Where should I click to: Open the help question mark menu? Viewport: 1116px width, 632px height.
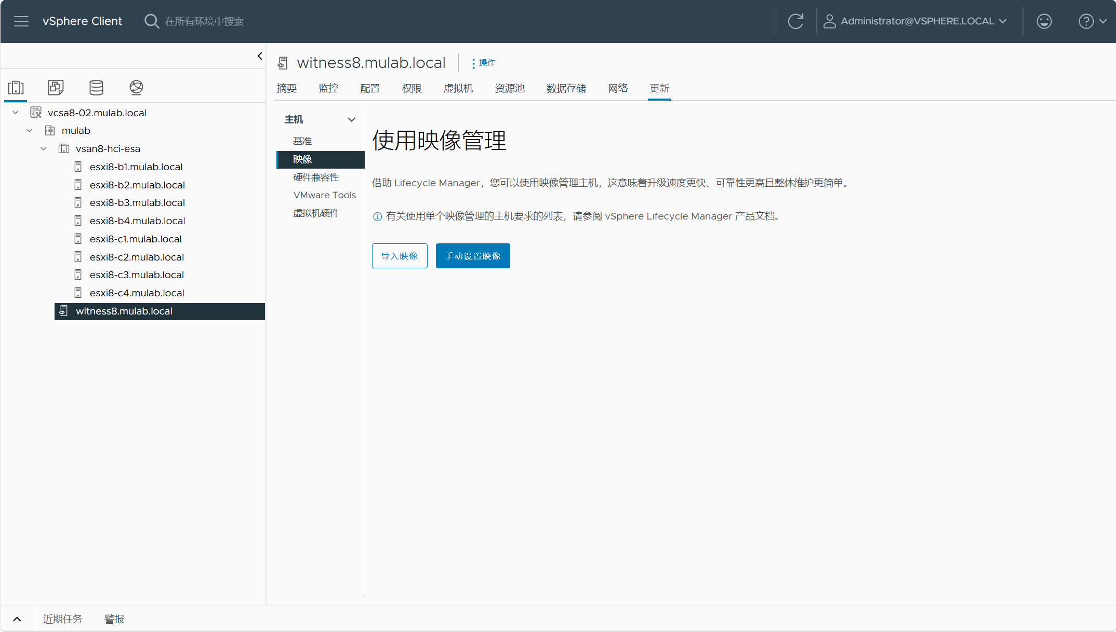point(1086,21)
